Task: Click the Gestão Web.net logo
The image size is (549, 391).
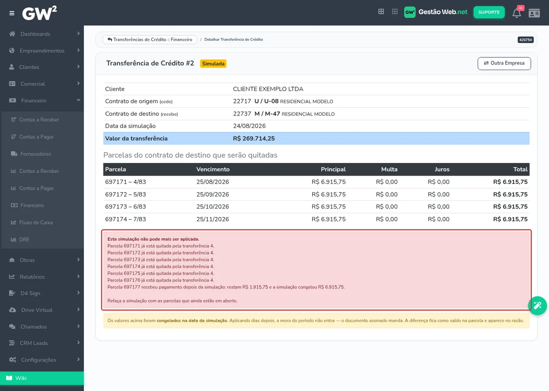Action: [436, 12]
